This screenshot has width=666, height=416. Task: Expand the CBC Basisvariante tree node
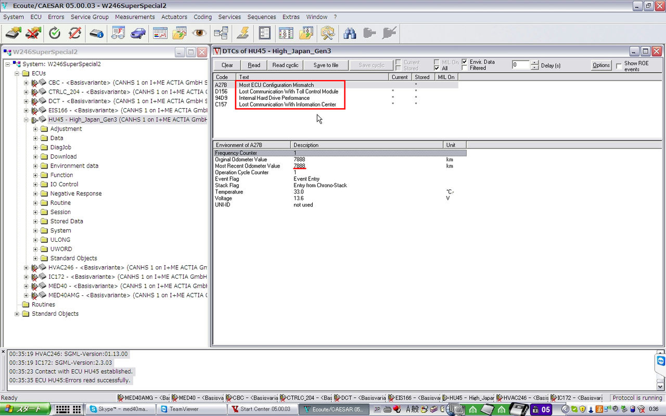[x=26, y=82]
